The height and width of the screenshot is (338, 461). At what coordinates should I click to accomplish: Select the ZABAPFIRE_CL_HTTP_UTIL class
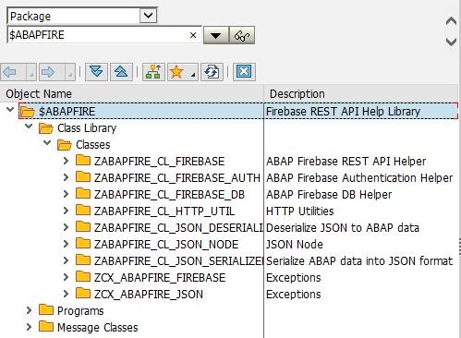click(164, 211)
